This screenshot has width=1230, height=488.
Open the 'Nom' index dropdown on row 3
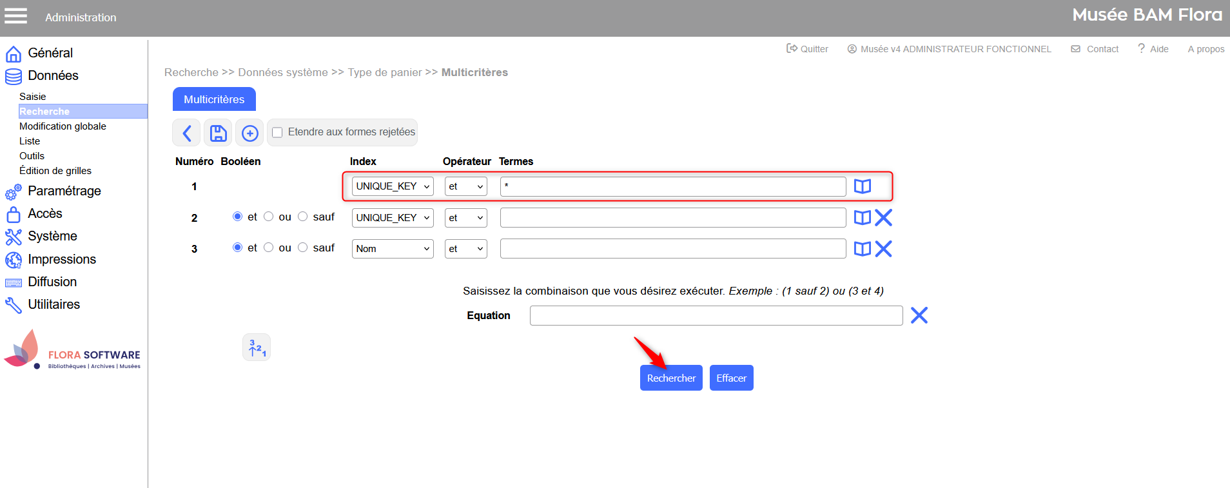393,249
